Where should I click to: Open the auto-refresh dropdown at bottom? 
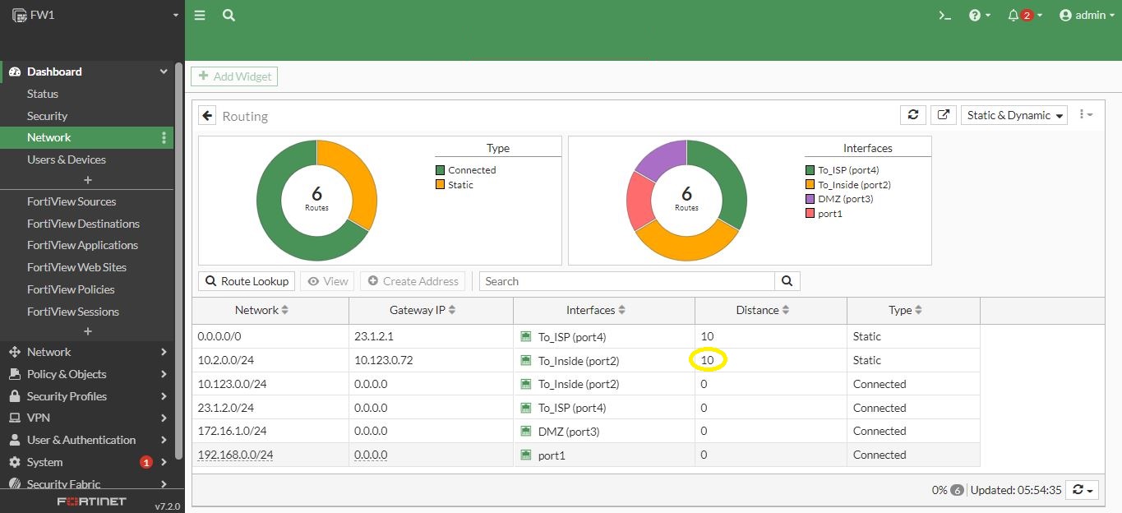tap(1083, 490)
